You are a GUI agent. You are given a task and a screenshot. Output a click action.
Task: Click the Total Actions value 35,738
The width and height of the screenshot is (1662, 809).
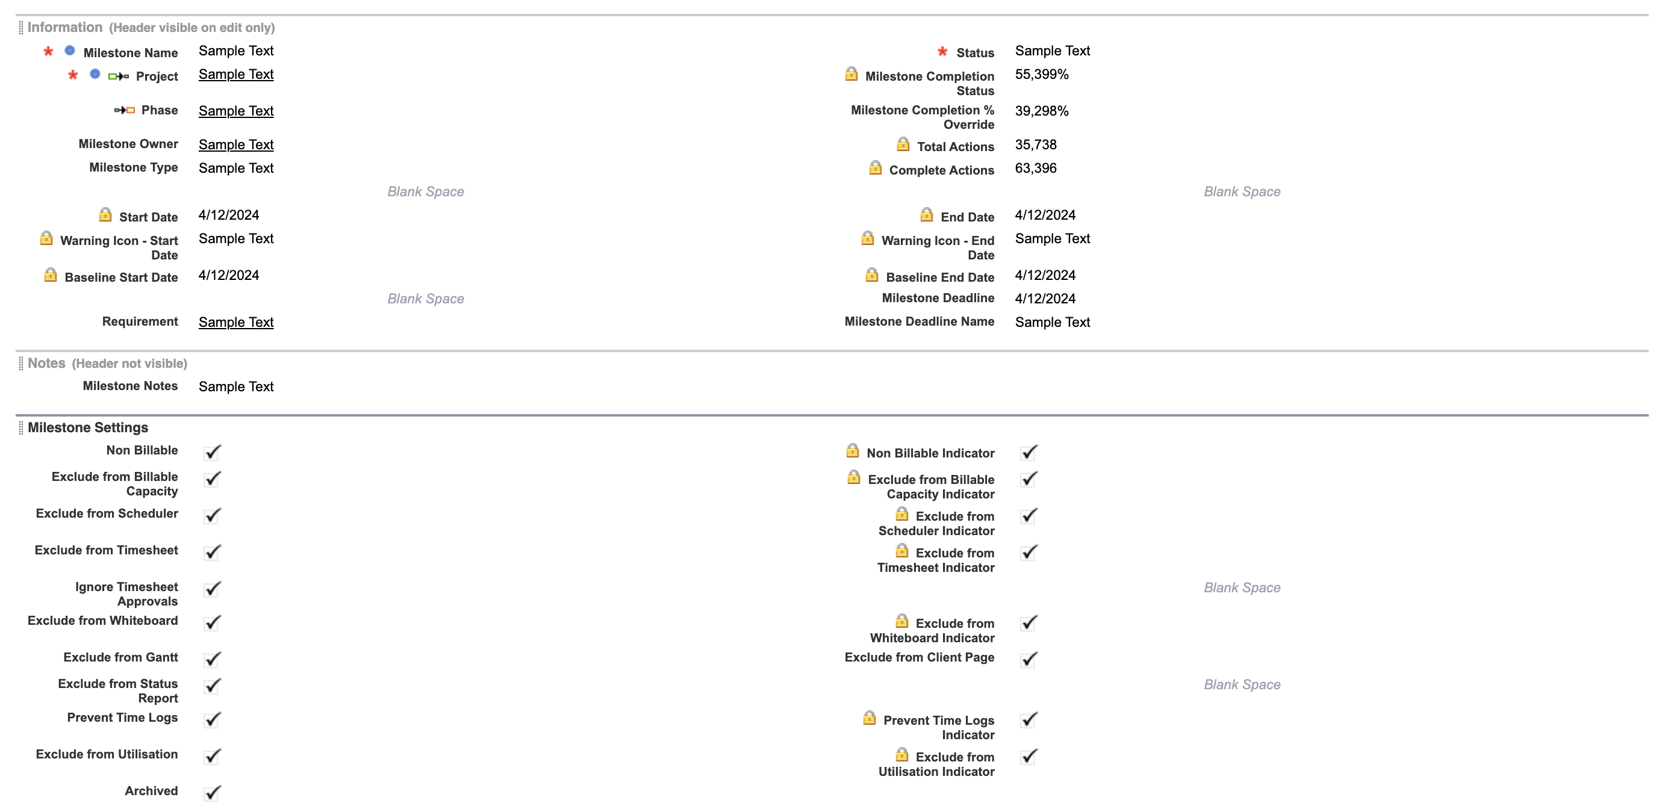pyautogui.click(x=1036, y=144)
